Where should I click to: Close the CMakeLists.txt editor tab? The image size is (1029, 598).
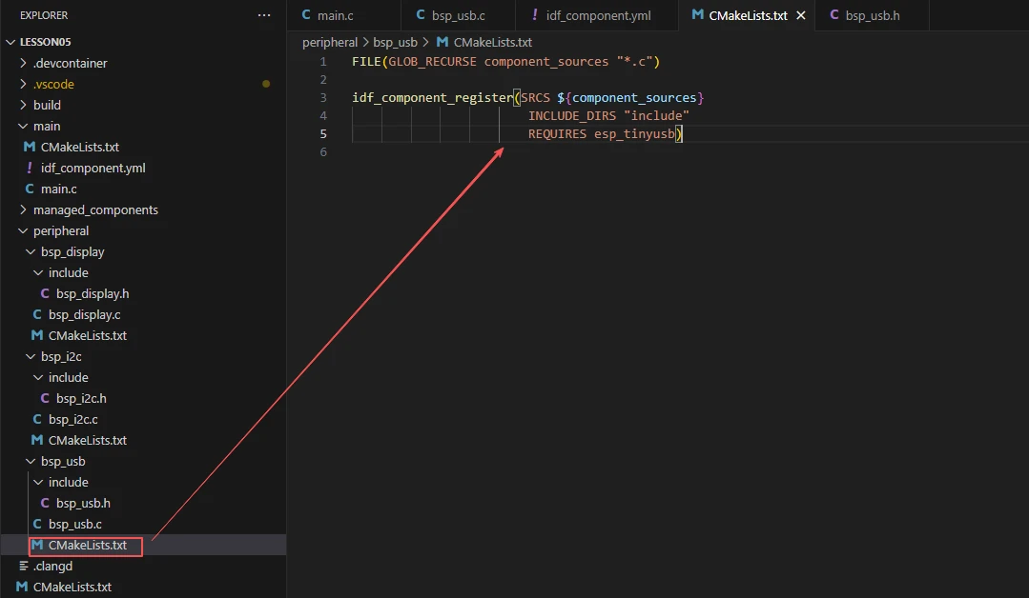800,15
